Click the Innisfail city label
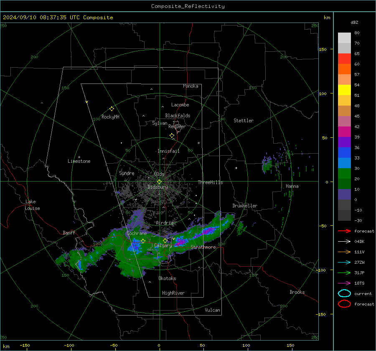 pyautogui.click(x=168, y=151)
